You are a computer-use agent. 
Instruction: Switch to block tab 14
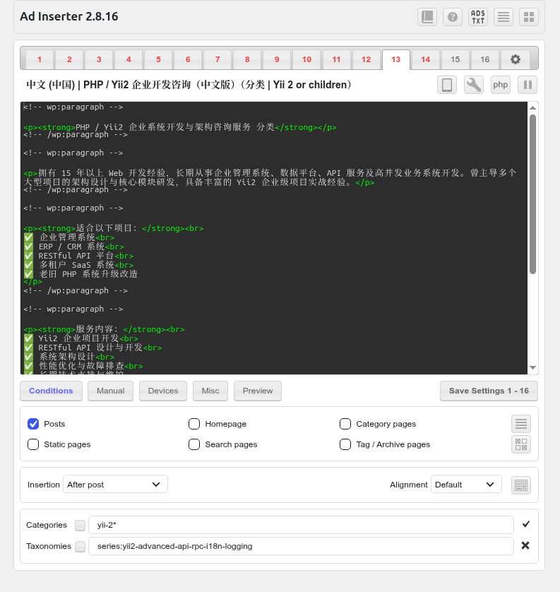[426, 59]
